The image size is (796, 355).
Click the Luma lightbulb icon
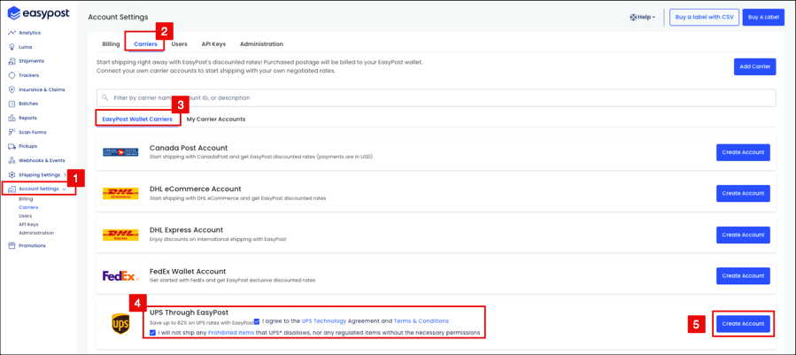[12, 47]
